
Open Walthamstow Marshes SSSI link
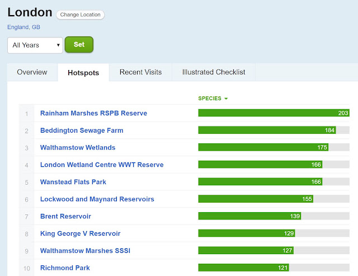85,251
